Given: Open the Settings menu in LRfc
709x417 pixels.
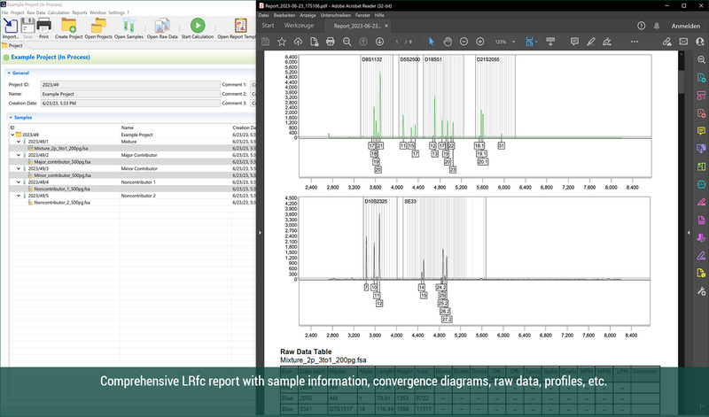Looking at the screenshot, I should (x=116, y=12).
